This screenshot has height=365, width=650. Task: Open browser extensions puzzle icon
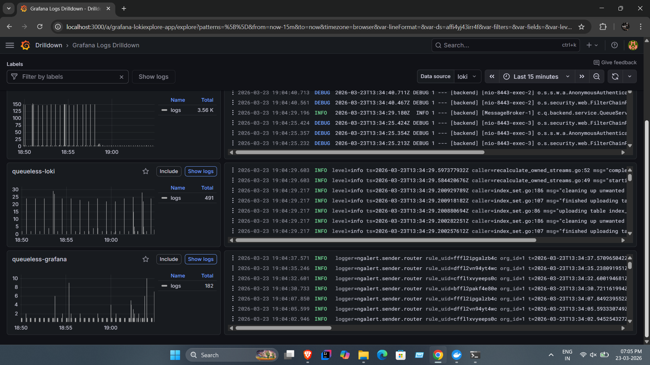(603, 27)
